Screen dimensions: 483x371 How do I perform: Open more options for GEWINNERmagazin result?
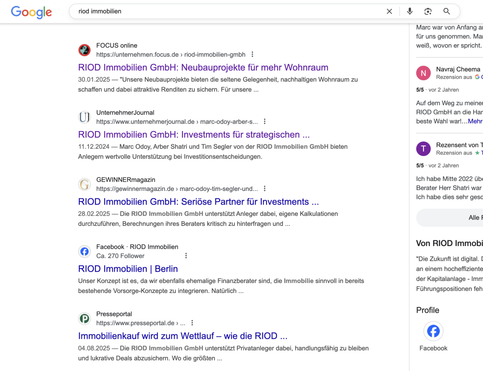(x=265, y=189)
